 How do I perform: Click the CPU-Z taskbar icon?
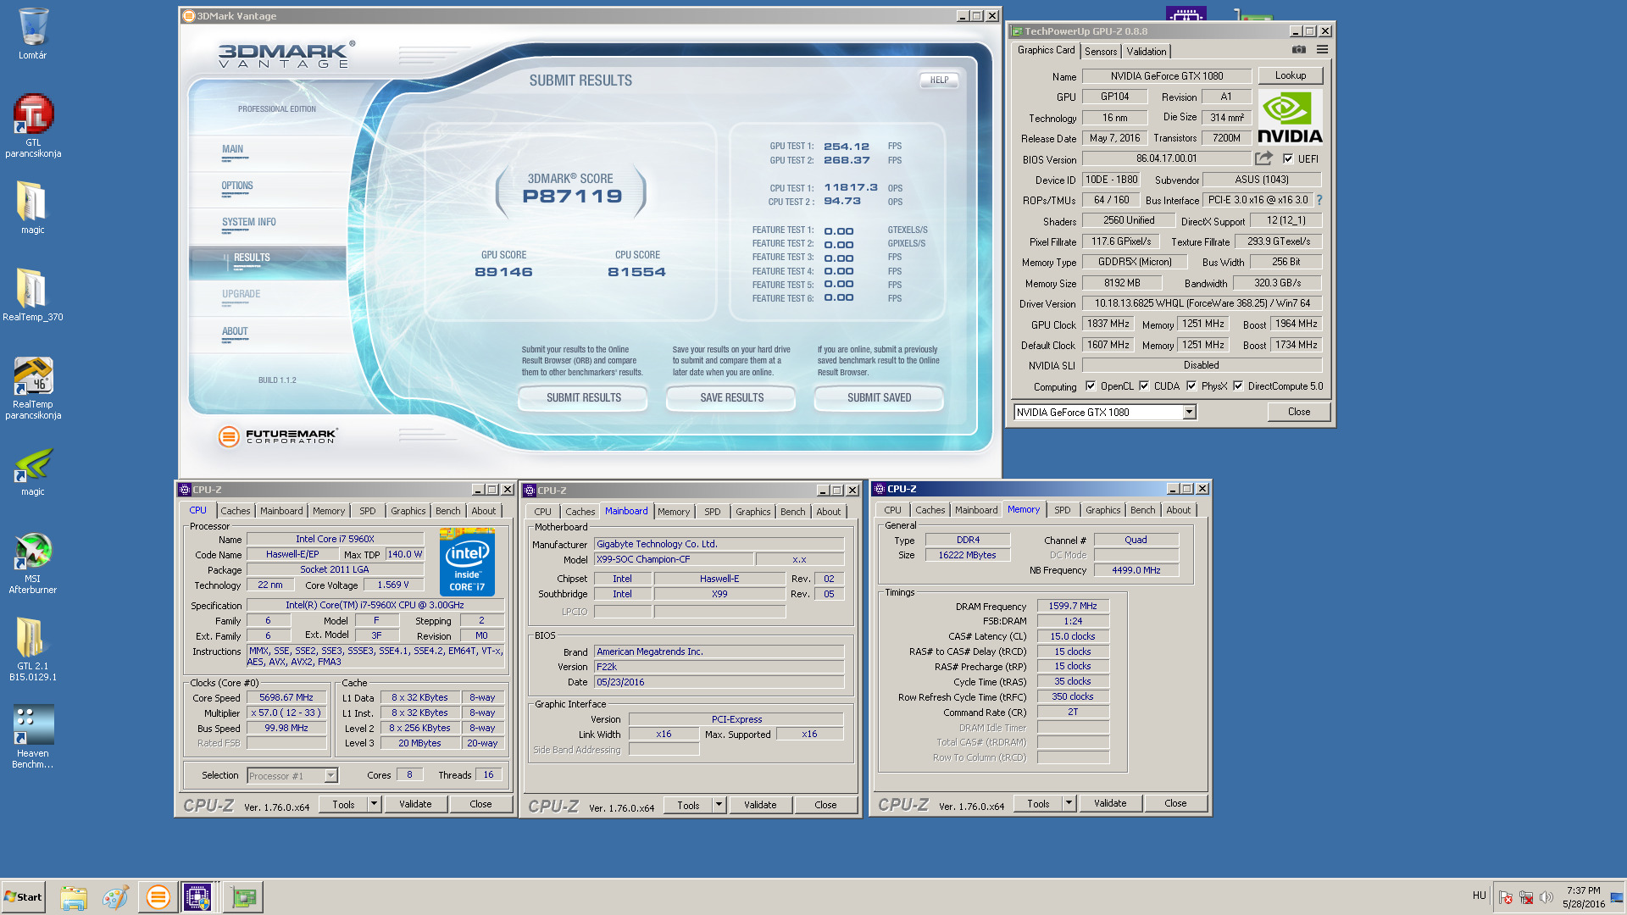197,897
